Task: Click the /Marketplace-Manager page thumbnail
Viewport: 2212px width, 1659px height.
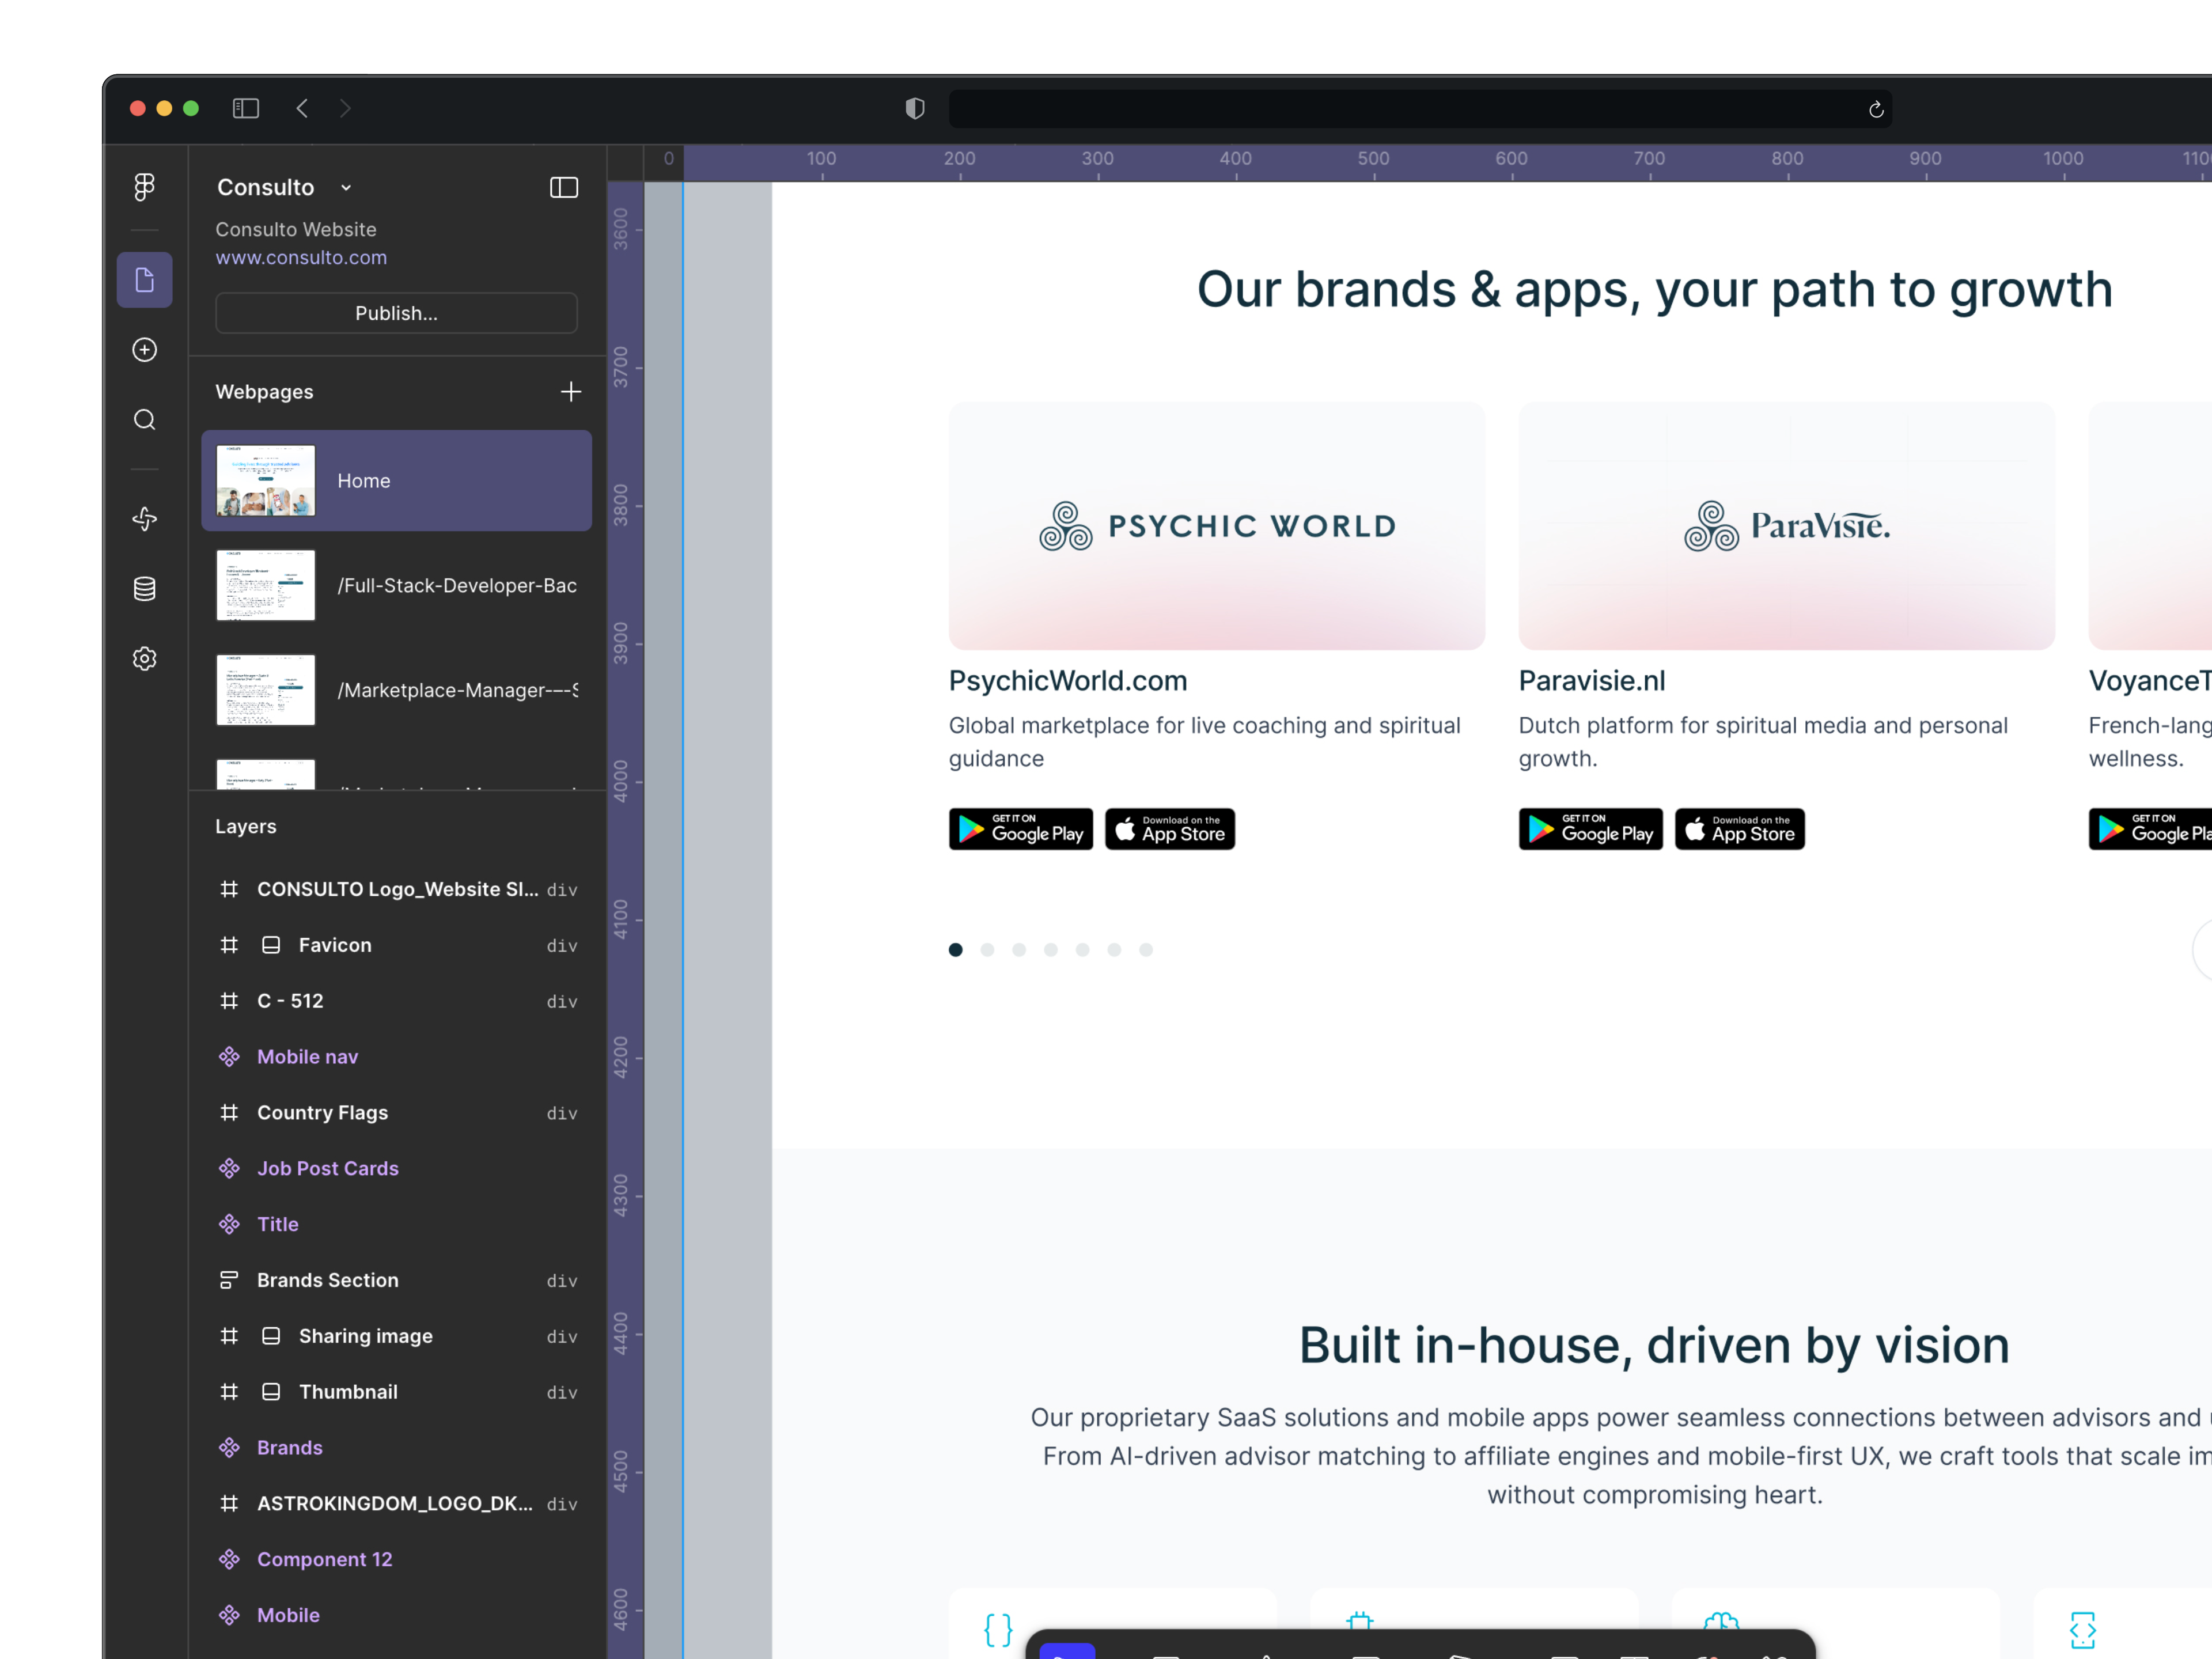Action: coord(266,690)
